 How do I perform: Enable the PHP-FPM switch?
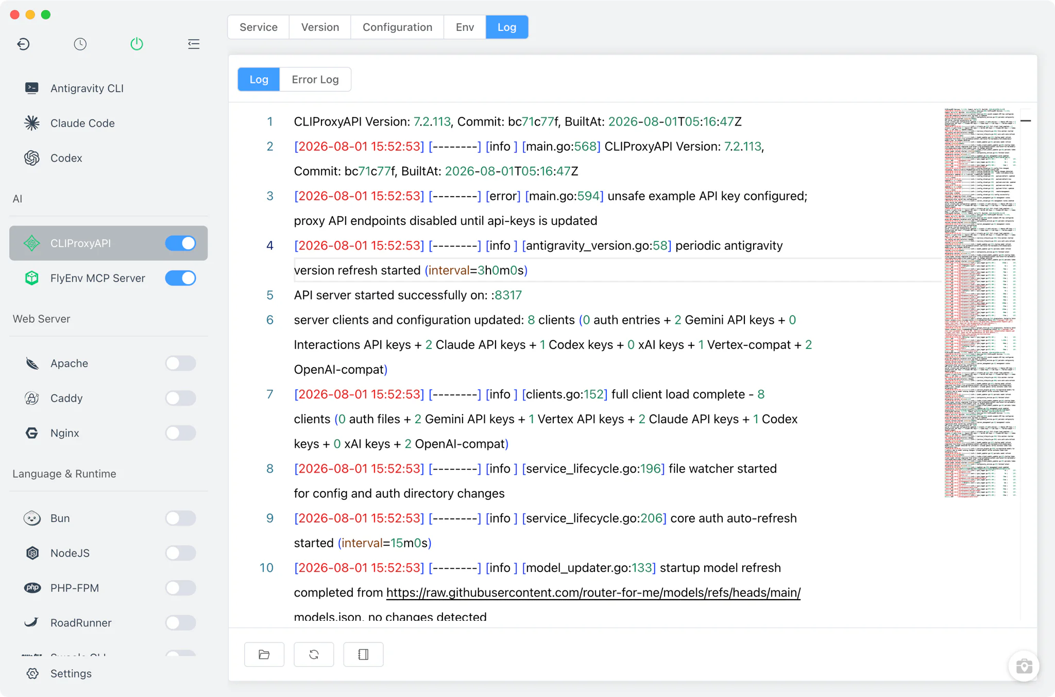tap(180, 588)
